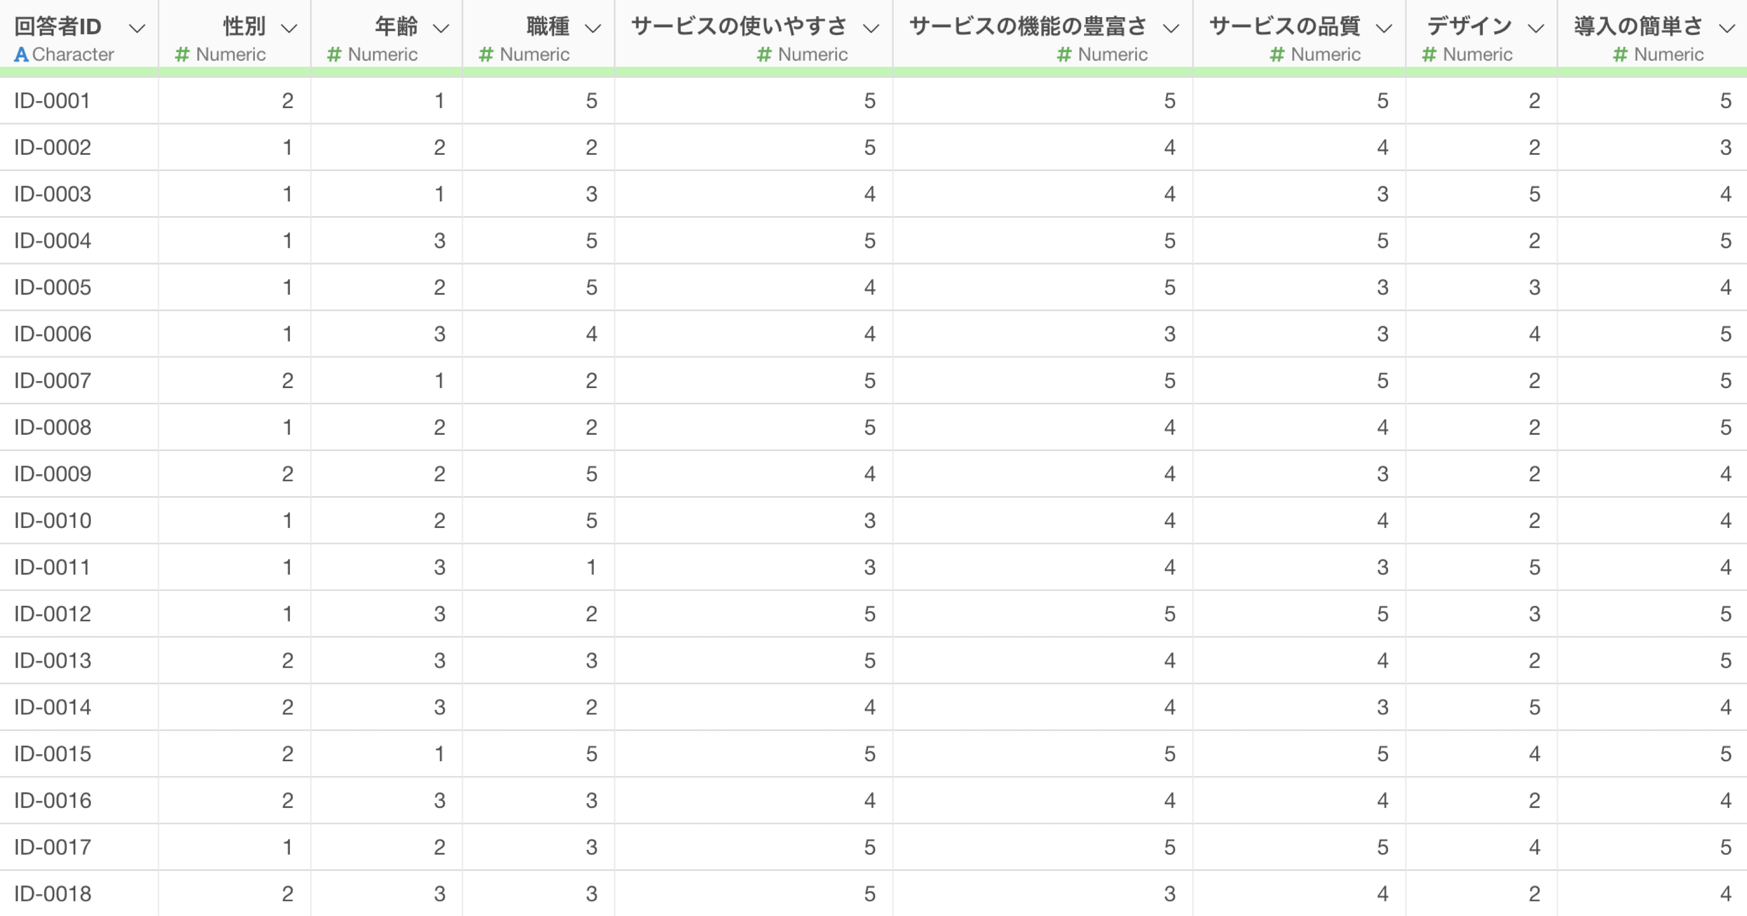Select the ID-0001 cell
Screen dimensions: 1747x916
click(x=52, y=101)
